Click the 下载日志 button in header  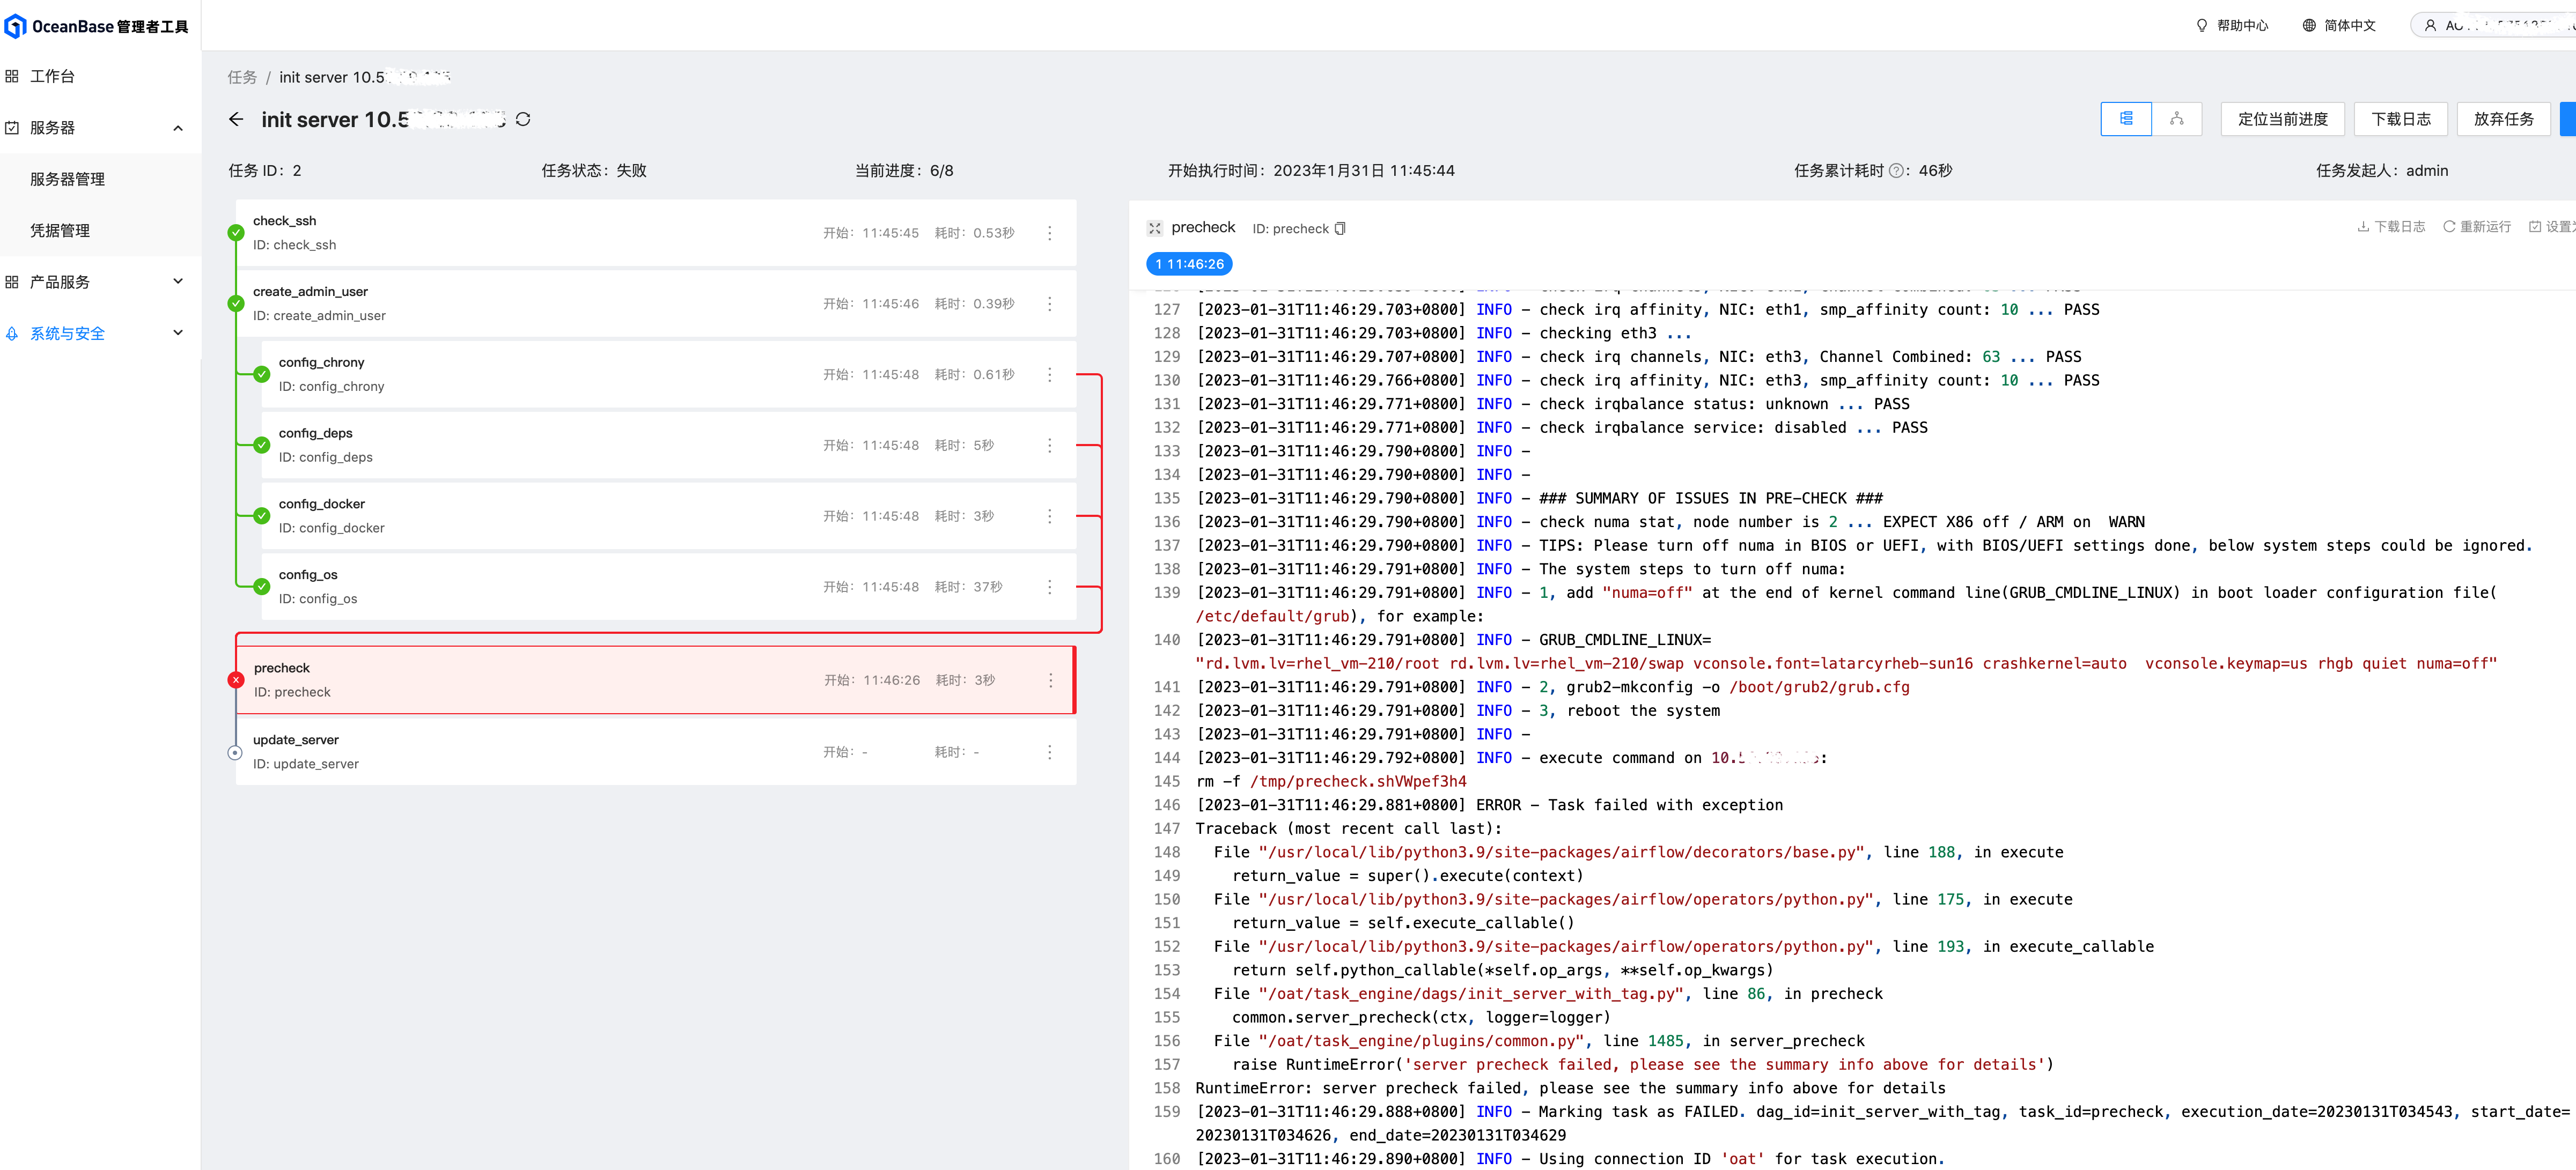2400,119
